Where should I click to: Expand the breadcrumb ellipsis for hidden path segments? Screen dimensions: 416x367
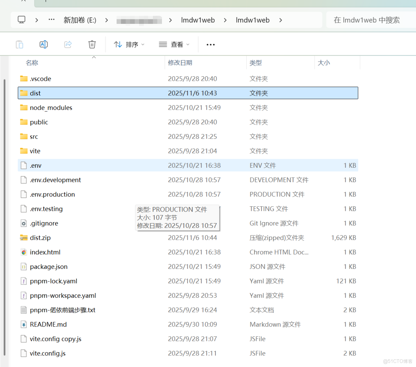coord(51,20)
